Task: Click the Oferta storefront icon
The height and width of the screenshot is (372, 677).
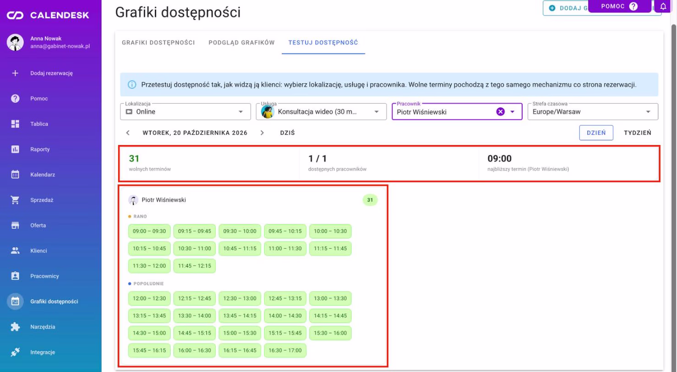Action: click(15, 225)
